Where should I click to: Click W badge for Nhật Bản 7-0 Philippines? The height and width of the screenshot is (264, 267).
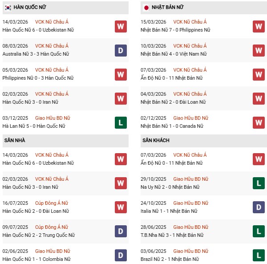259,26
